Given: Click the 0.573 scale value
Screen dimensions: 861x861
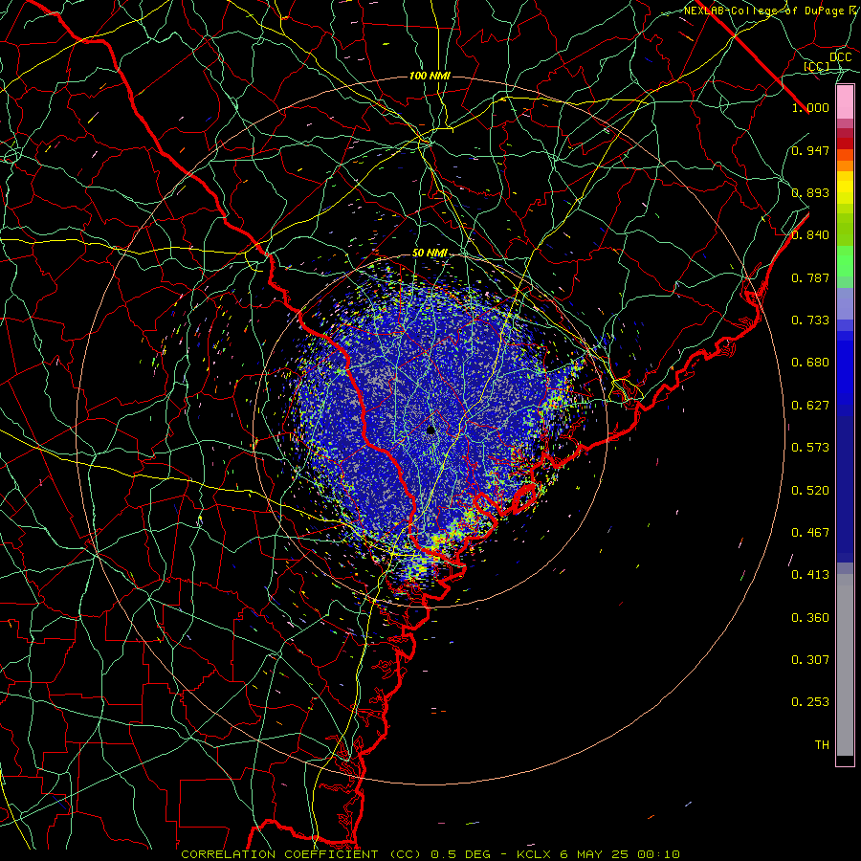Looking at the screenshot, I should [810, 448].
